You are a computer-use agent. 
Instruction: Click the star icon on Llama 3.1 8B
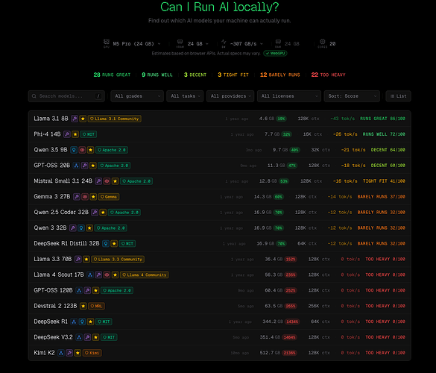[83, 119]
